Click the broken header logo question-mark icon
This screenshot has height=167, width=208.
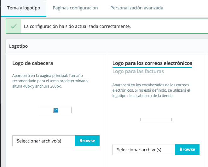point(56,110)
